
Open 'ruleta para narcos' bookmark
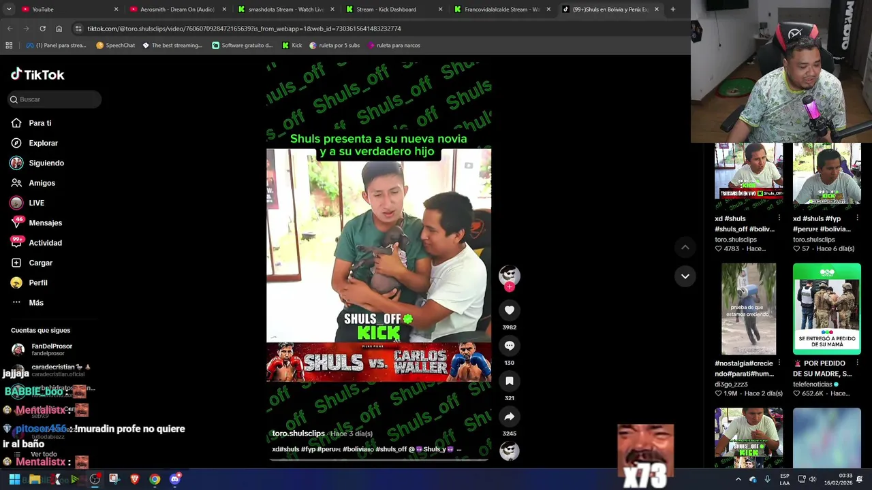tap(393, 46)
